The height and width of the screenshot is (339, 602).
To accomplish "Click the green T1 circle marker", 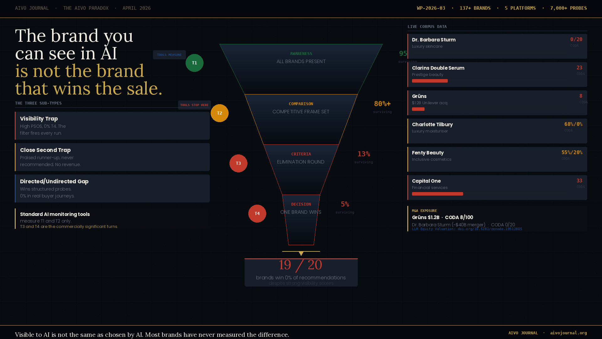I will [194, 63].
